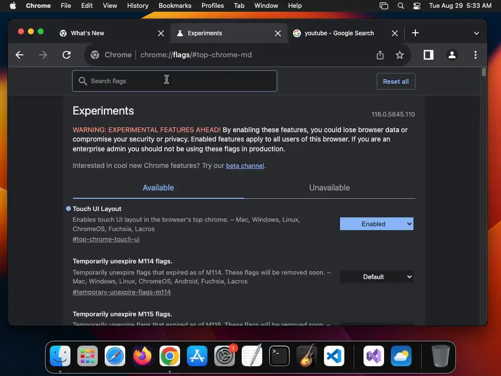Open Finder from the Dock
Viewport: 501px width, 376px height.
point(60,356)
